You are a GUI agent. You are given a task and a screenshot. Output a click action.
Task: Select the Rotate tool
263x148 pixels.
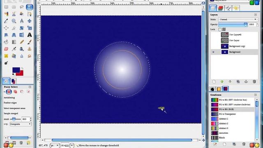point(22,28)
